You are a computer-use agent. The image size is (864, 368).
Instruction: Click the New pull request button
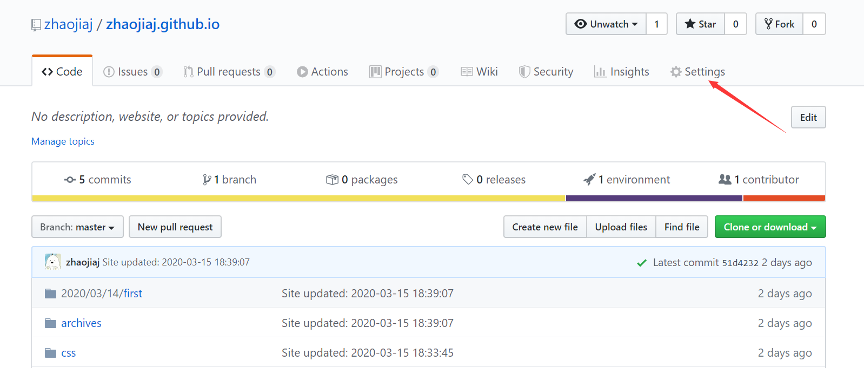tap(175, 227)
